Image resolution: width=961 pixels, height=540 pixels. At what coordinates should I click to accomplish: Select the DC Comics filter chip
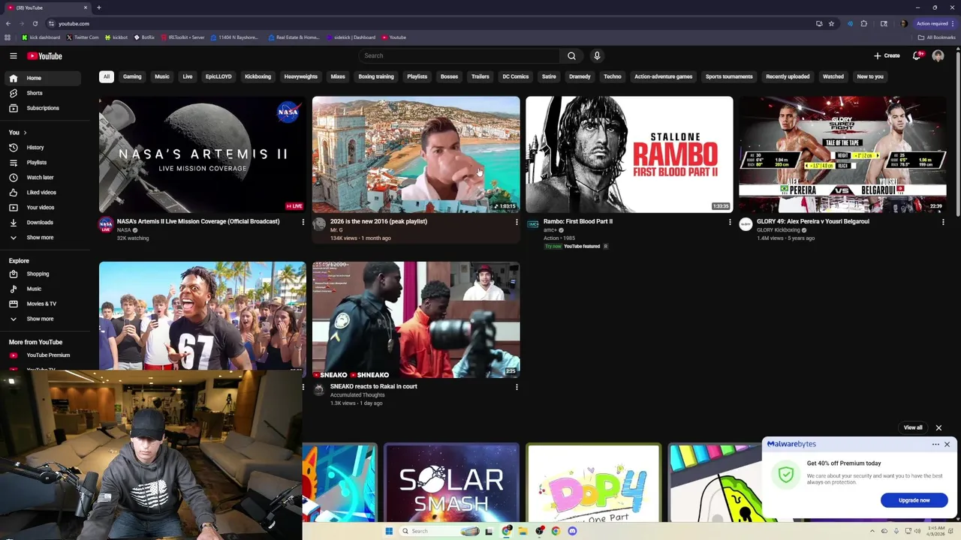click(x=516, y=76)
